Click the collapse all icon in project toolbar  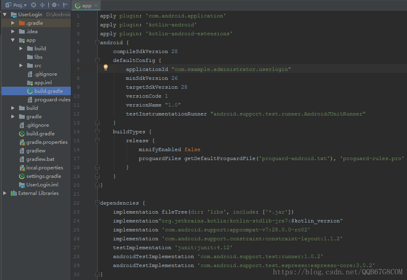coord(42,5)
